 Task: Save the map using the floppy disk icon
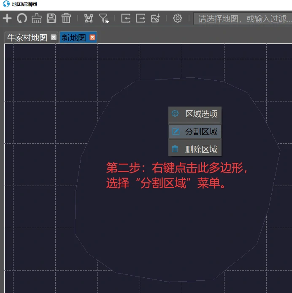click(x=51, y=18)
